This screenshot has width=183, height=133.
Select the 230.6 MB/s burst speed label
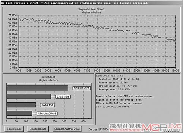point(63,96)
